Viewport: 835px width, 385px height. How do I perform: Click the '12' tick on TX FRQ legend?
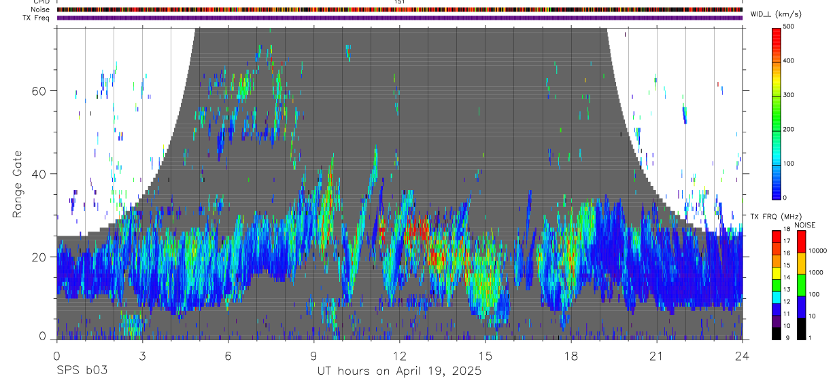pos(787,301)
